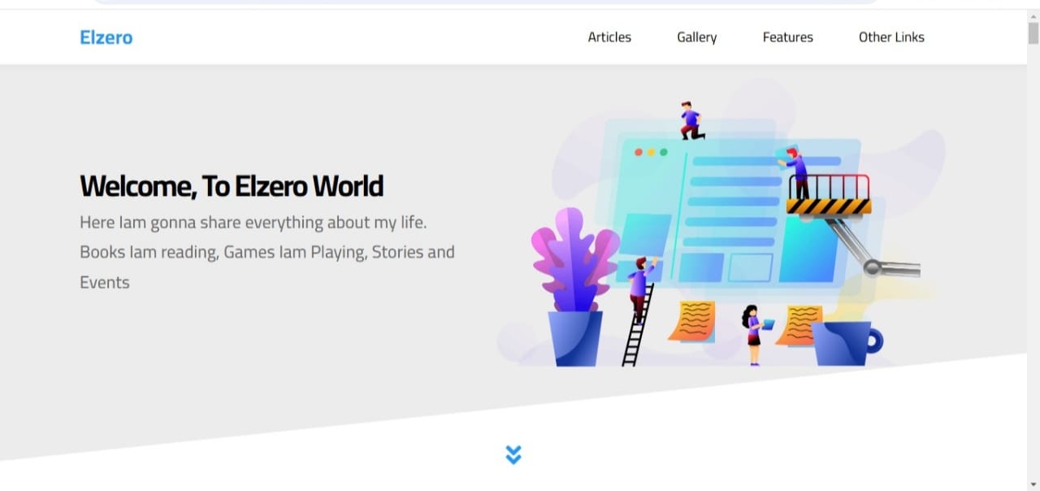Click the scrollbar down arrow
Viewport: 1040px width, 491px height.
tap(1033, 484)
